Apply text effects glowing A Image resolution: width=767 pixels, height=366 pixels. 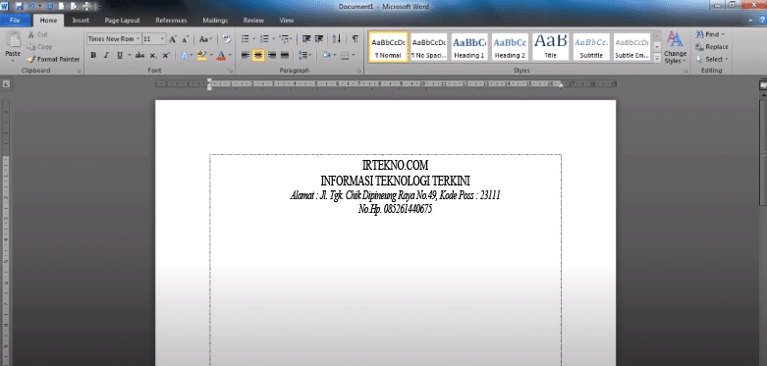[185, 55]
